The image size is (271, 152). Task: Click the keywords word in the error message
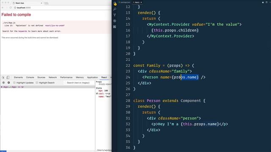coord(22,31)
